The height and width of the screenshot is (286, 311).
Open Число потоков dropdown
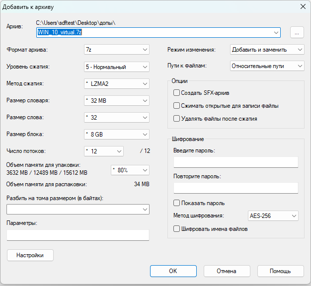click(103, 151)
